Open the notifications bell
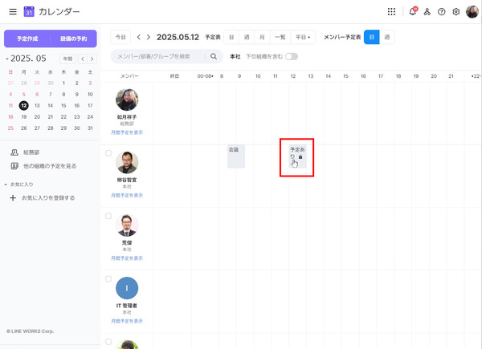Screen dimensions: 482x349 click(413, 12)
